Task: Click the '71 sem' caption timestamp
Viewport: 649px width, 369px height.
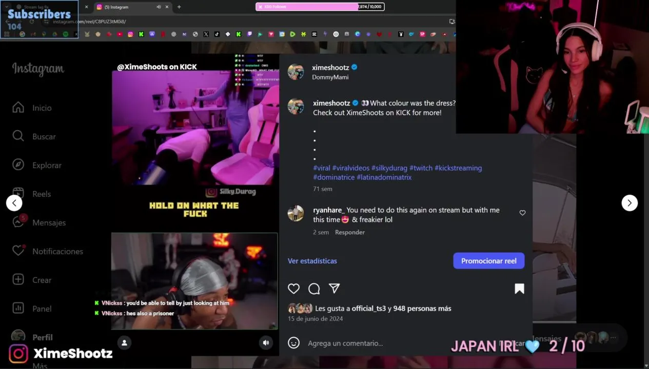Action: 323,189
